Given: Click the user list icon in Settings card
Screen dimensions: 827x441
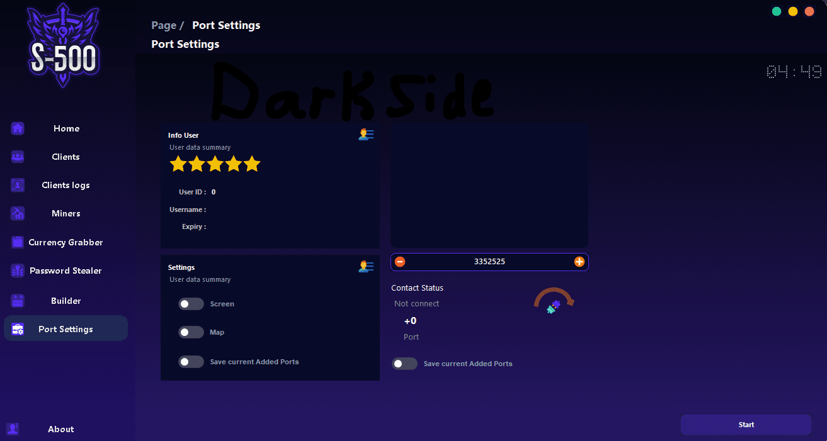Looking at the screenshot, I should [366, 266].
